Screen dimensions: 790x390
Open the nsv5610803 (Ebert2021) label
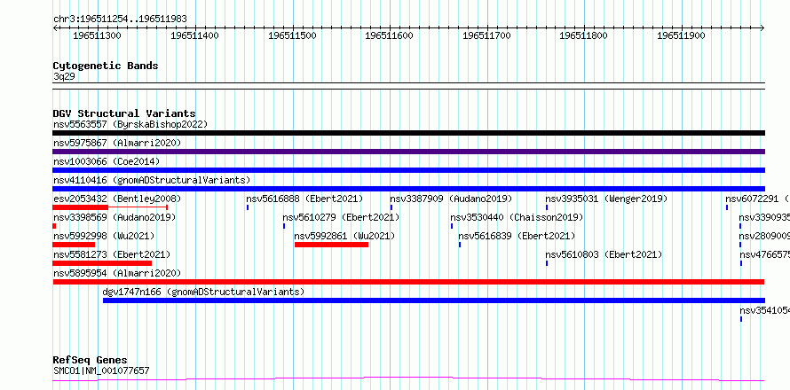[604, 254]
